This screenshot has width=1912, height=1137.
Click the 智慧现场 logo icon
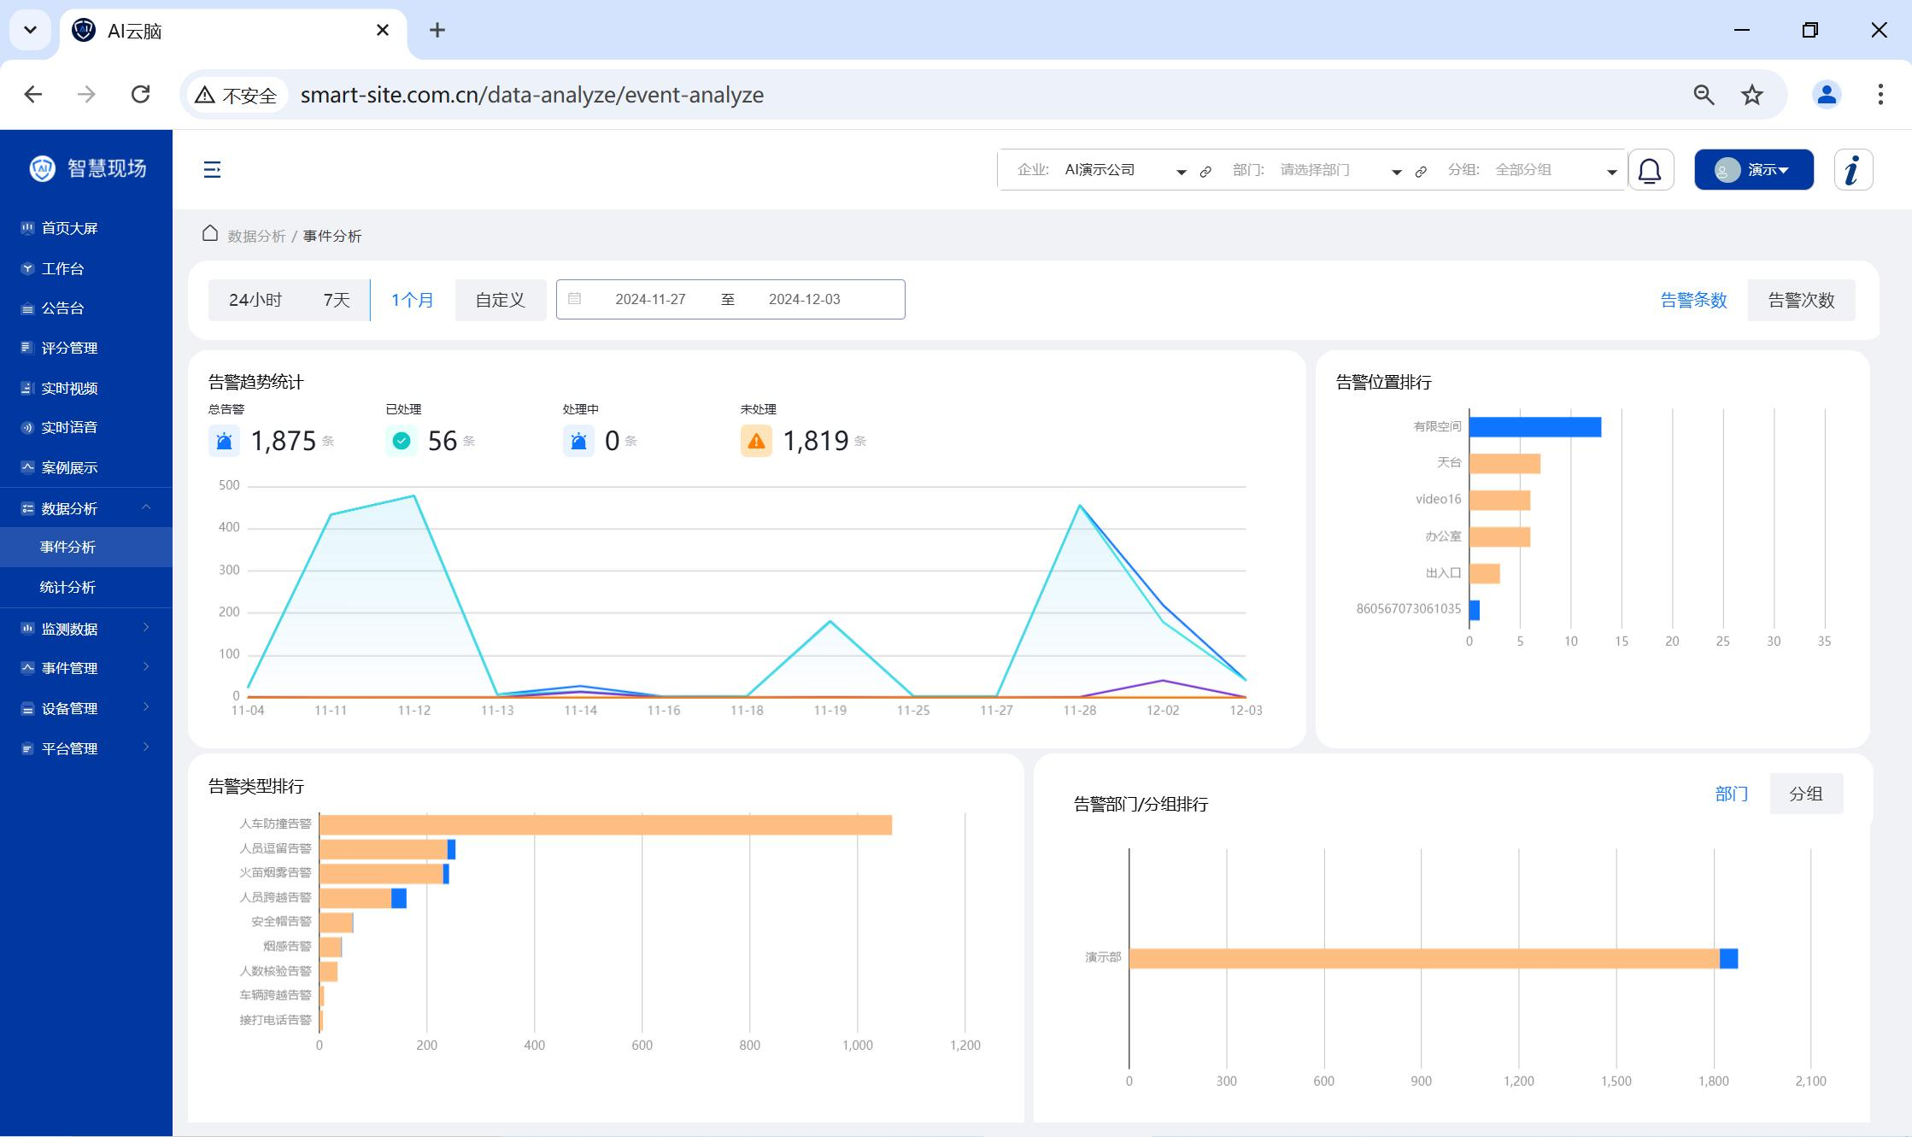(x=42, y=168)
